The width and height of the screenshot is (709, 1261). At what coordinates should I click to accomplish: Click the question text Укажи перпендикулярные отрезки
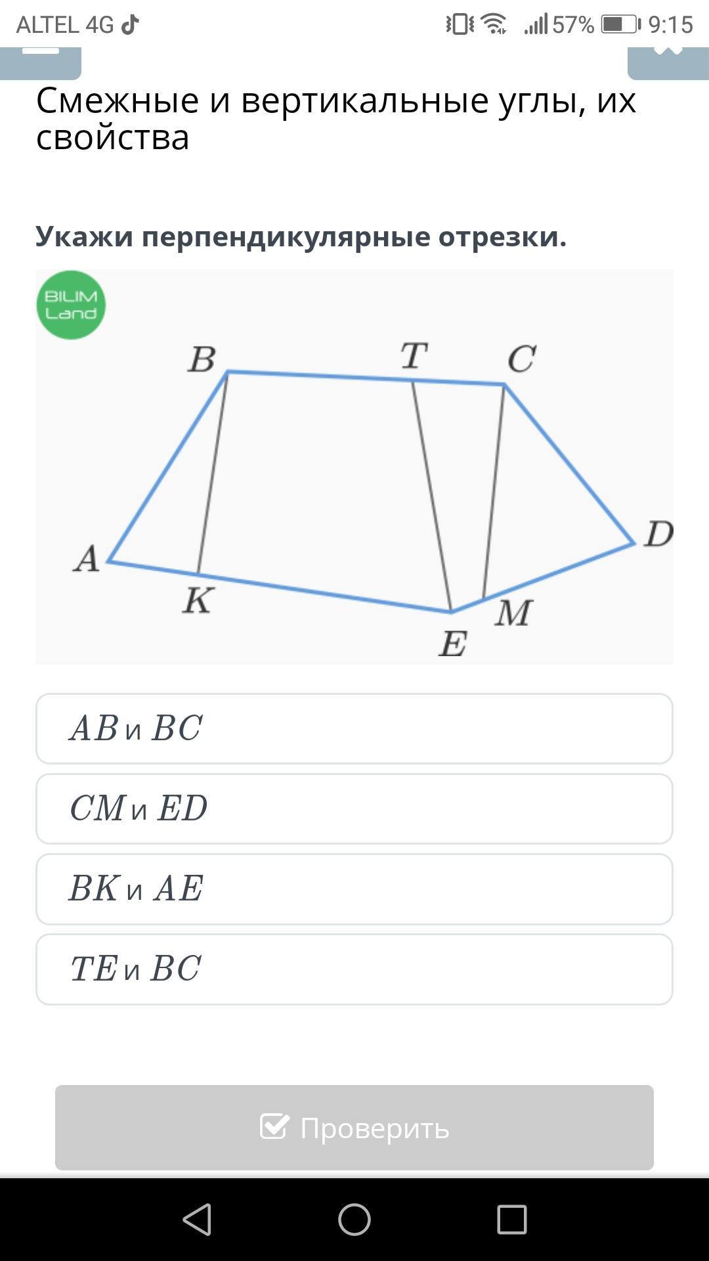pos(301,236)
